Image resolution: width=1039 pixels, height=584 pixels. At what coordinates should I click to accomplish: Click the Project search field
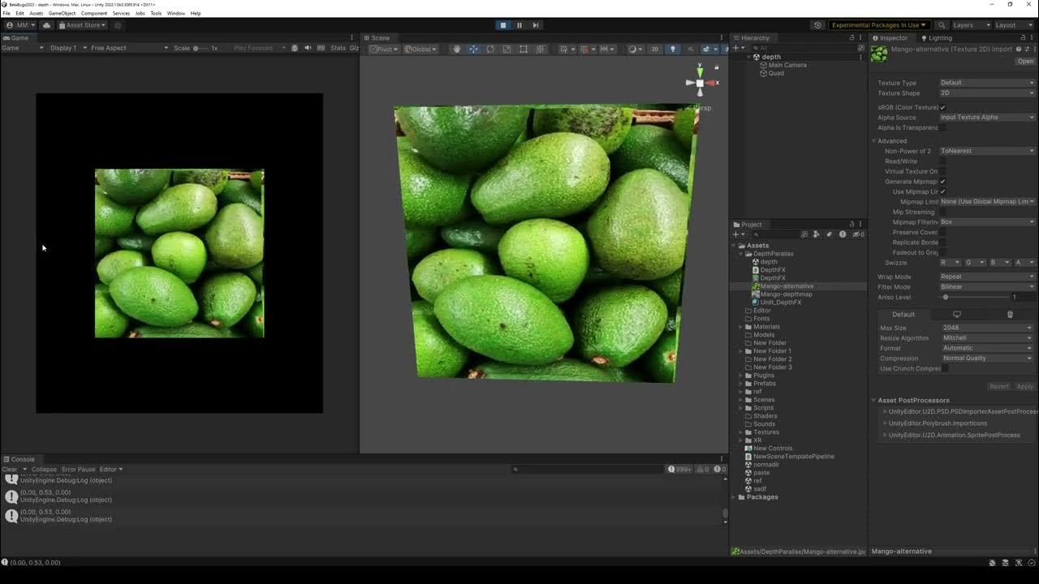775,234
